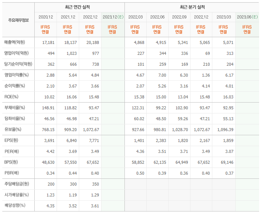Select the 시가배당률(%) row label
261x213 pixels.
(x=17, y=195)
